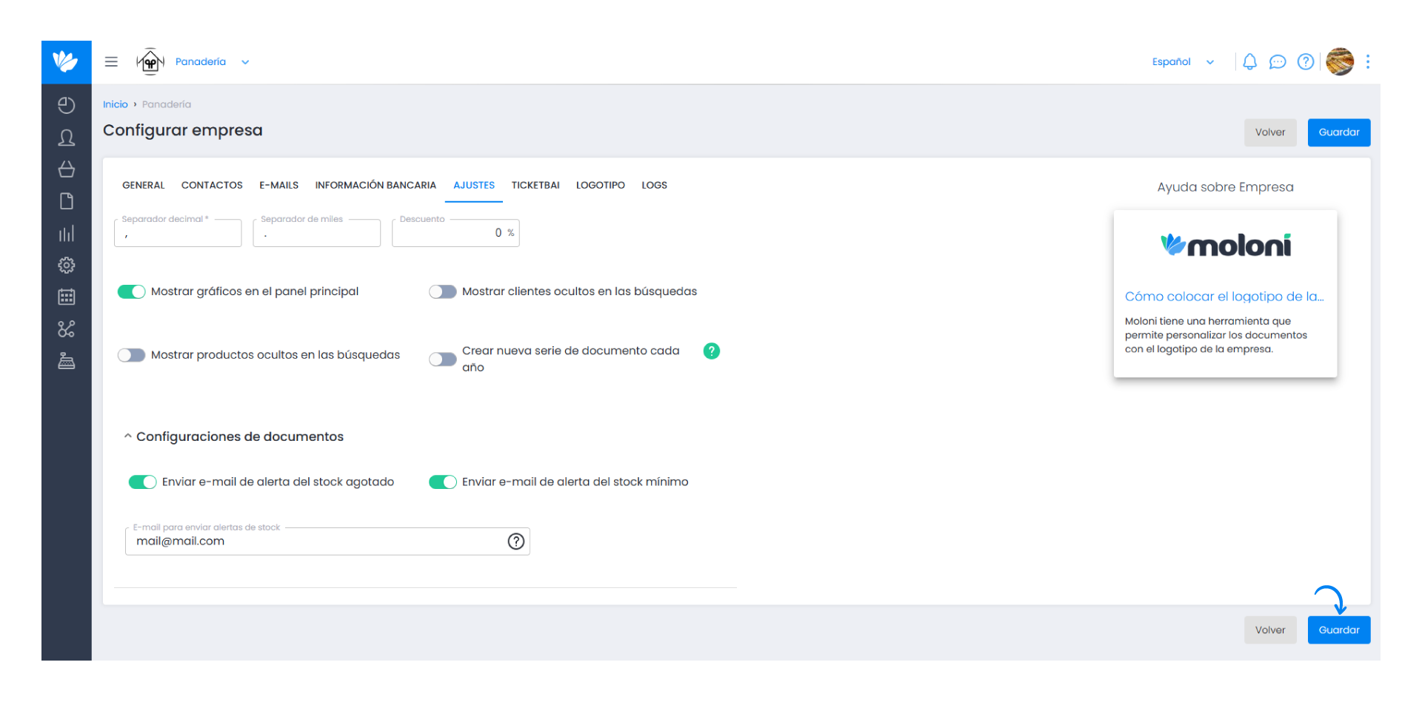The width and height of the screenshot is (1422, 702).
Task: Open the cash register sidebar icon
Action: pyautogui.click(x=67, y=361)
